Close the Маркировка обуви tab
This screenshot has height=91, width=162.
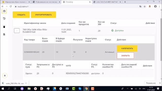pyautogui.click(x=29, y=2)
